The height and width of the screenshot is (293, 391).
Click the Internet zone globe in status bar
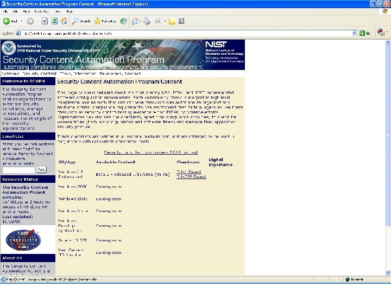pos(348,279)
